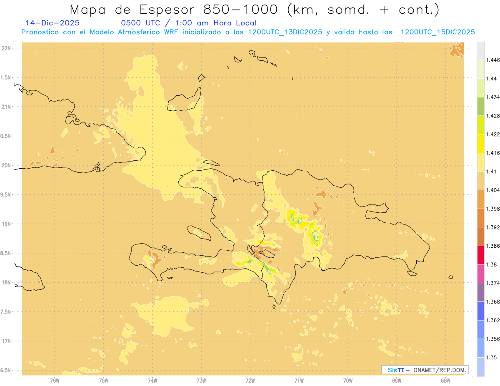Viewport: 500px width, 386px height.
Task: Click the '19N' latitude axis label
Action: click(x=7, y=224)
